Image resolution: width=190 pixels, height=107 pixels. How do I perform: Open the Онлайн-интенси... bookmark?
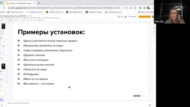pyautogui.click(x=35, y=12)
